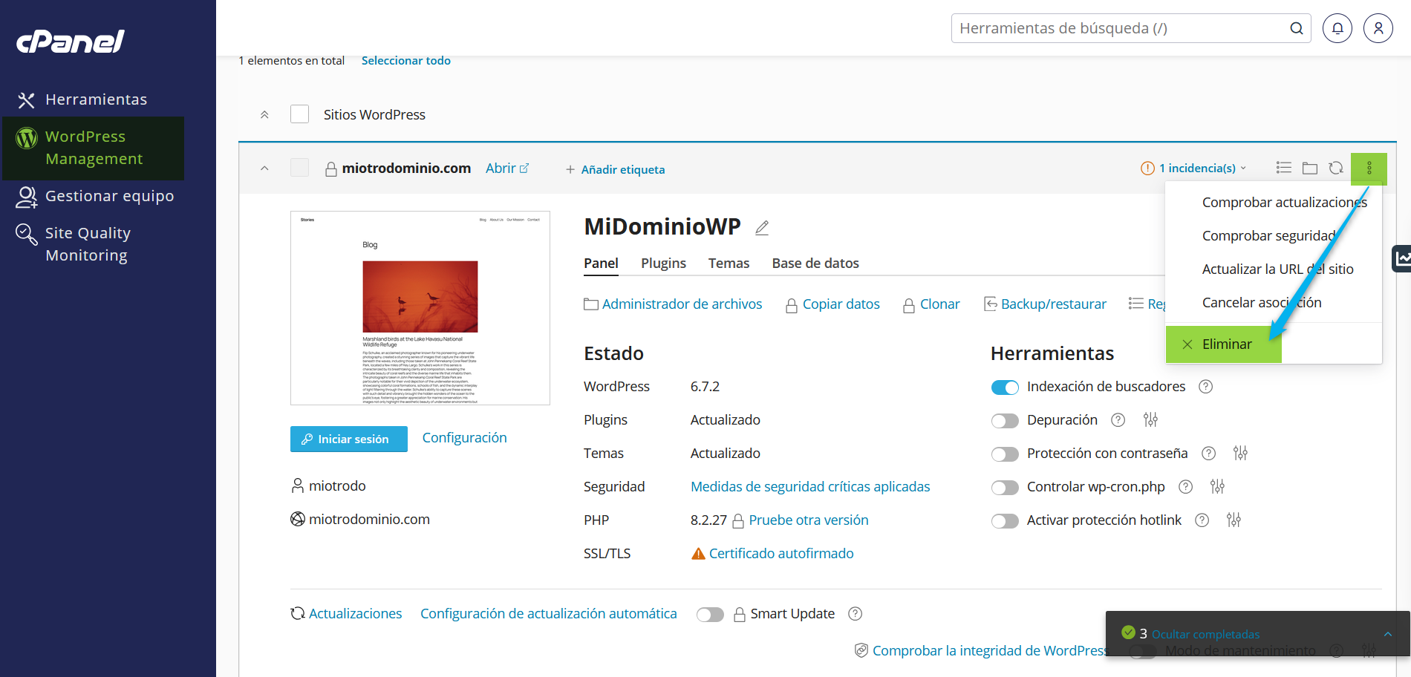Open the notifications bell
Viewport: 1411px width, 677px height.
coord(1337,28)
